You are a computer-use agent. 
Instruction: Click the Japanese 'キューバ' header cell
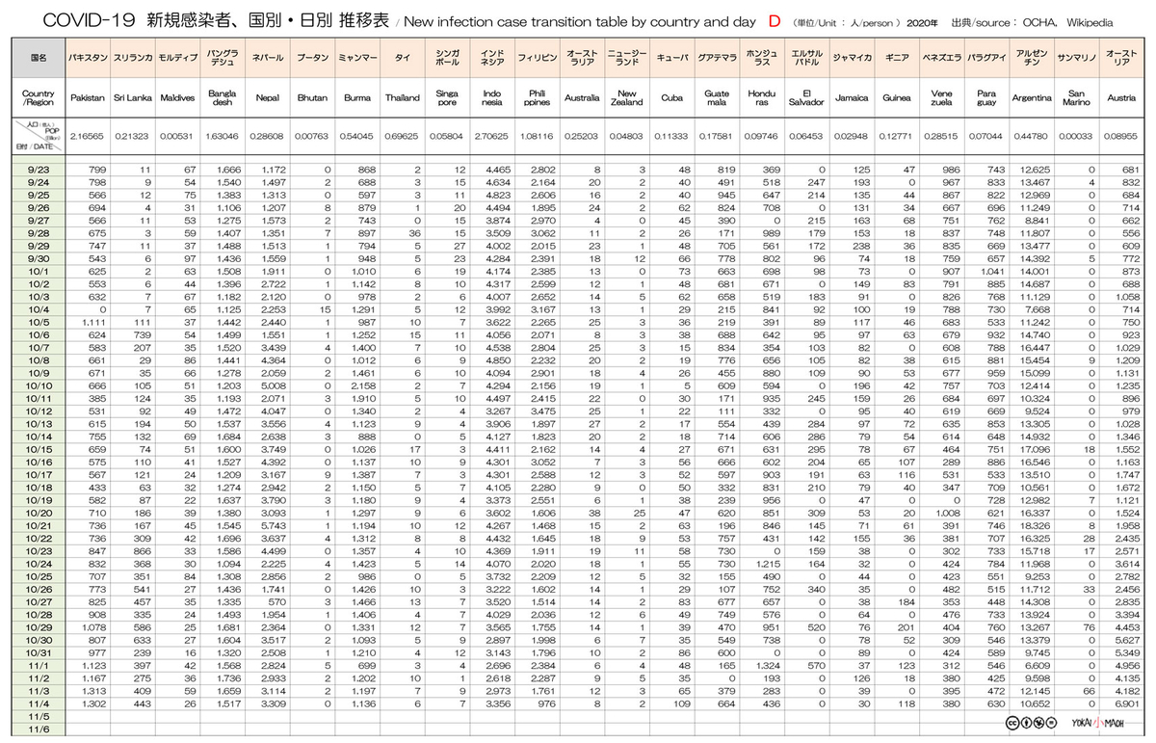671,58
